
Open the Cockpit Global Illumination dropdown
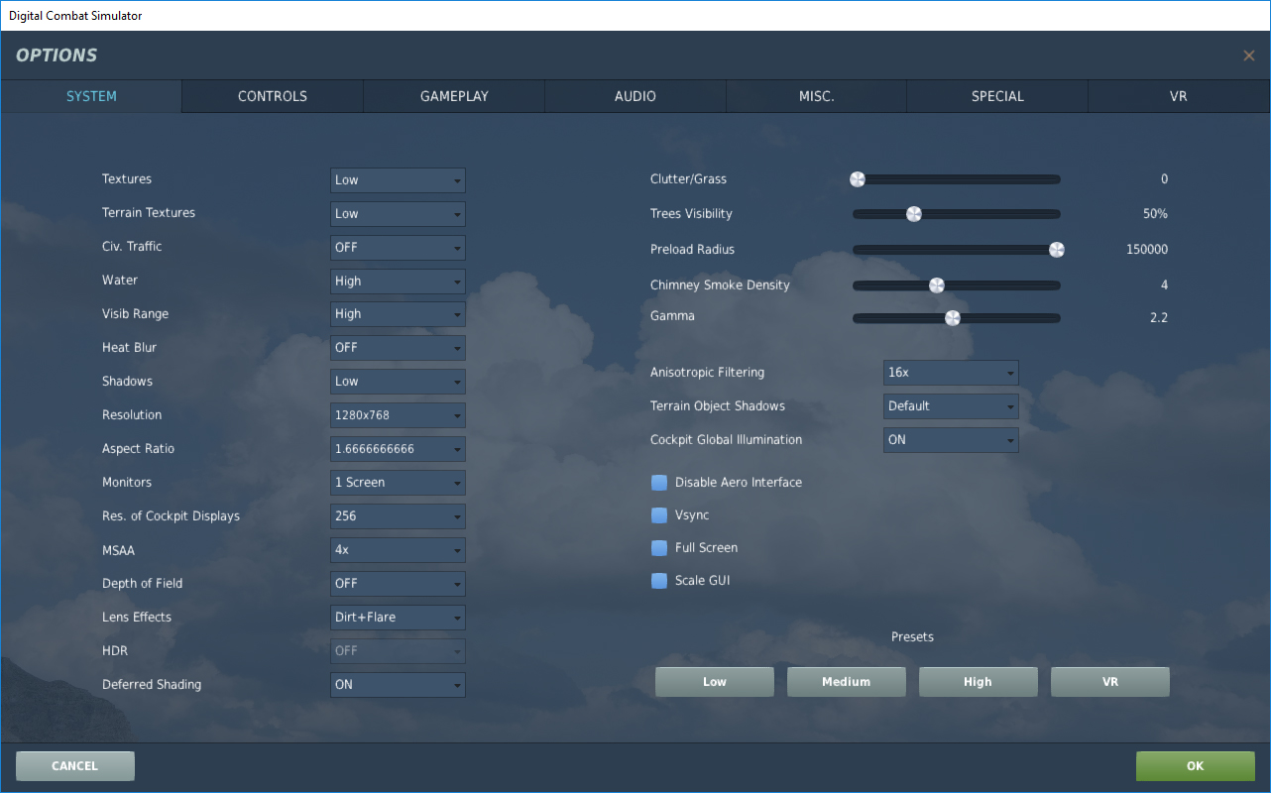click(951, 440)
